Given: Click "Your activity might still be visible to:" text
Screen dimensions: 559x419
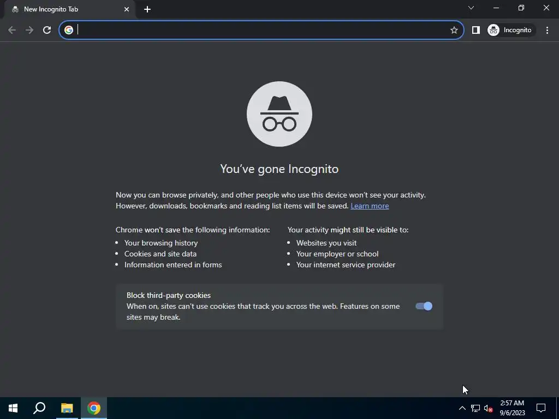Looking at the screenshot, I should click(348, 230).
